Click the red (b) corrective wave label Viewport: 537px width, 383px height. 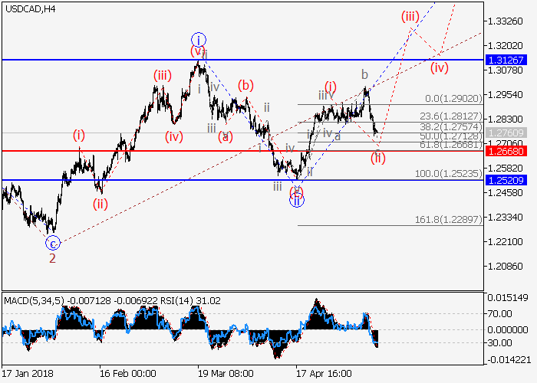(x=245, y=85)
